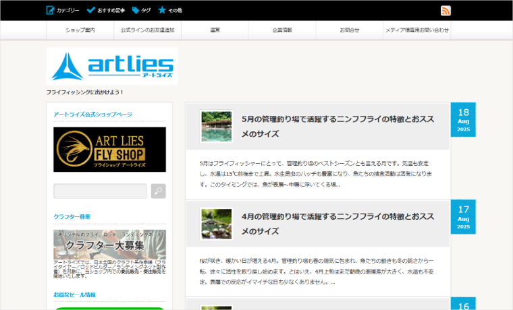Click the おすすめ記事 checkmark icon
This screenshot has width=513, height=310.
tap(91, 10)
